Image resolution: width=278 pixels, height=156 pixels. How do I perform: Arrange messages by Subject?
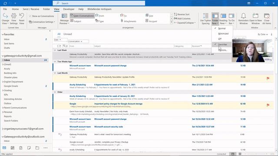pyautogui.click(x=76, y=21)
